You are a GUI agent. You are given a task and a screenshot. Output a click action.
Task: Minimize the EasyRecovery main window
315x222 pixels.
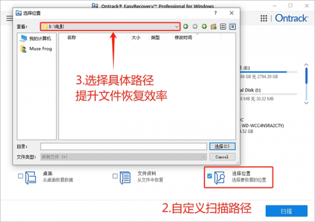(275, 6)
